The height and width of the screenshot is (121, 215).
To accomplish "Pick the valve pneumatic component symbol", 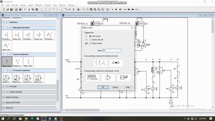I will click(124, 77).
